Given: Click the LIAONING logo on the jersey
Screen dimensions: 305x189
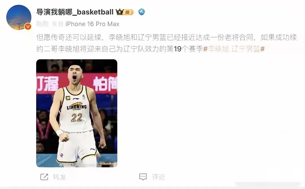Looking at the screenshot, I should pos(77,106).
